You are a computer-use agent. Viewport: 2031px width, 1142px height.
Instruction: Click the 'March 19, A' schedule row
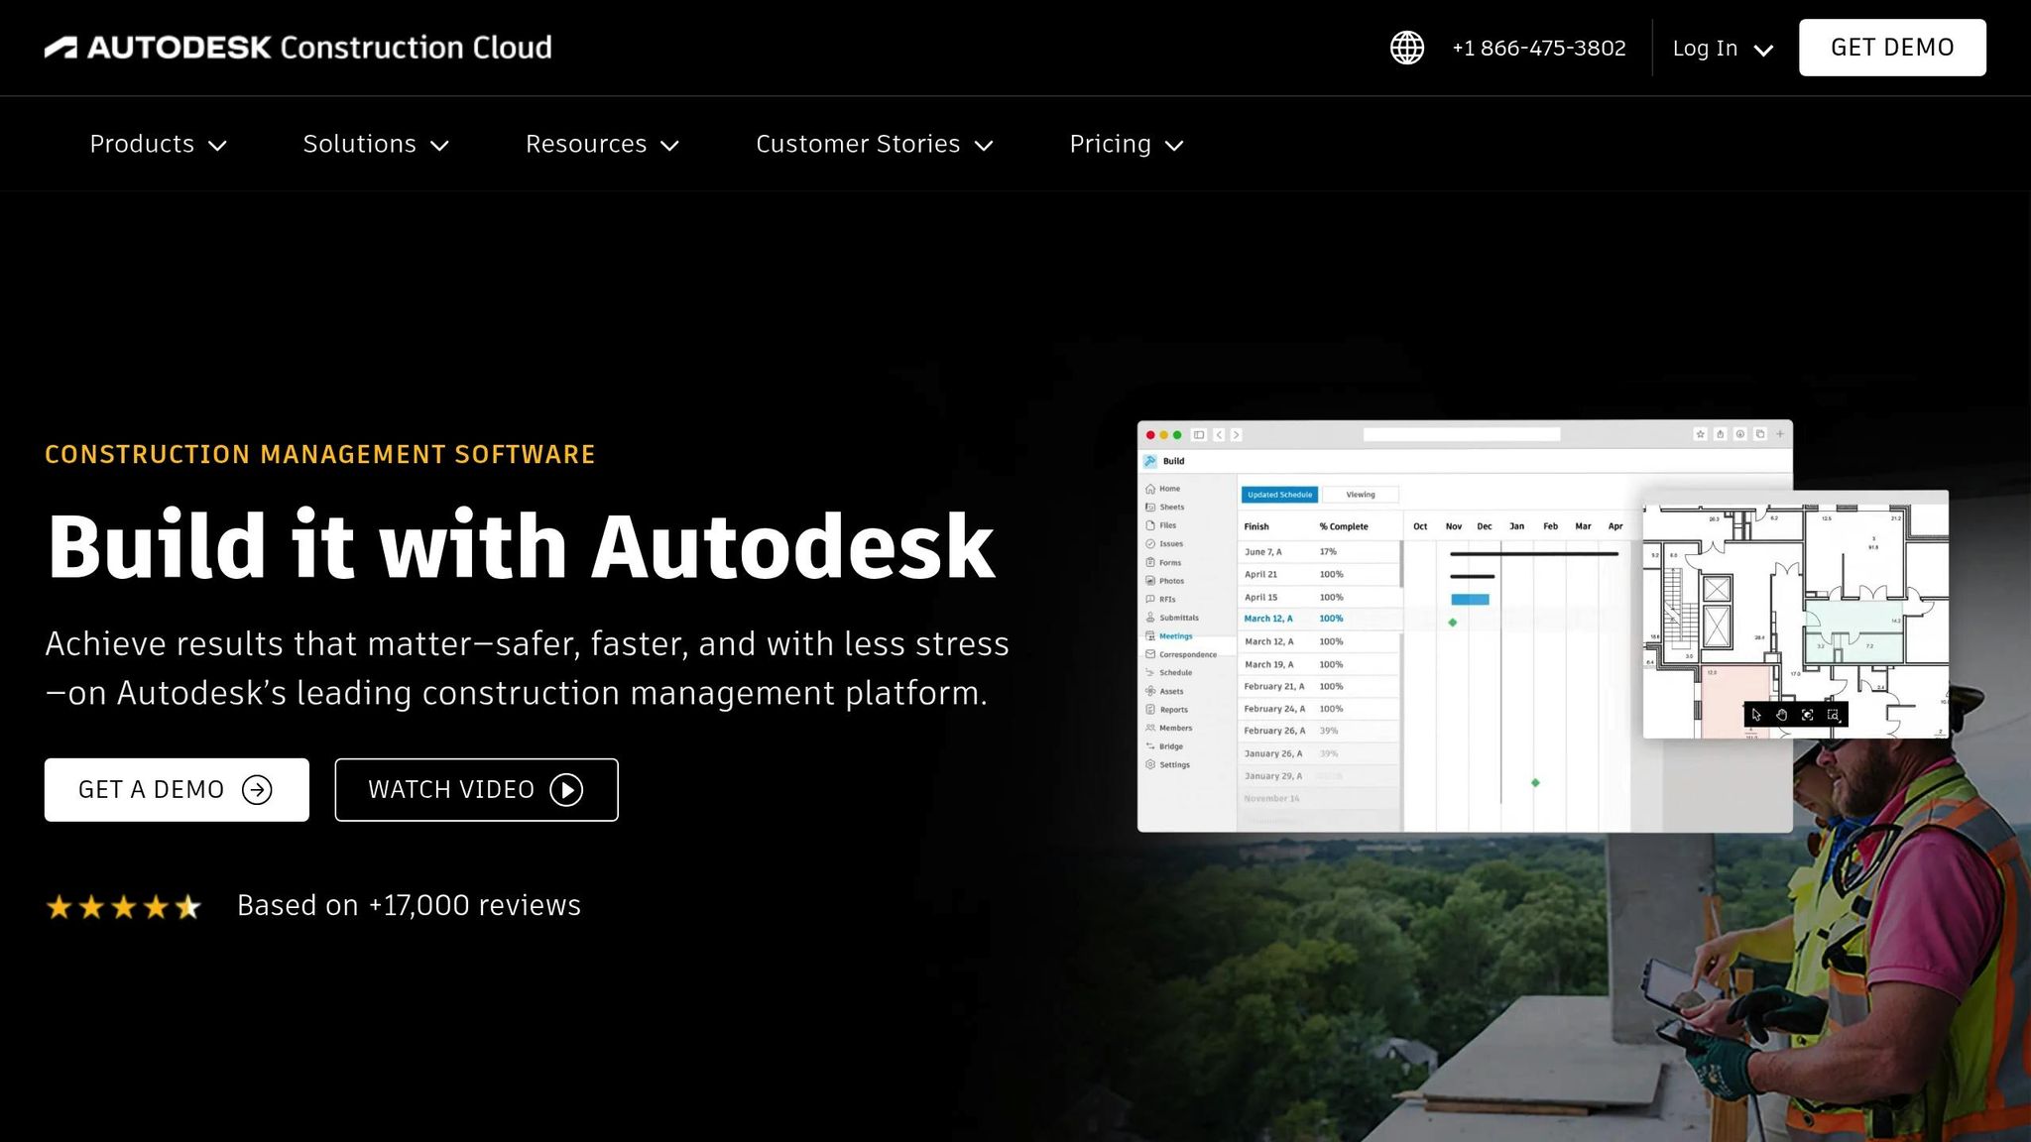[x=1319, y=665]
